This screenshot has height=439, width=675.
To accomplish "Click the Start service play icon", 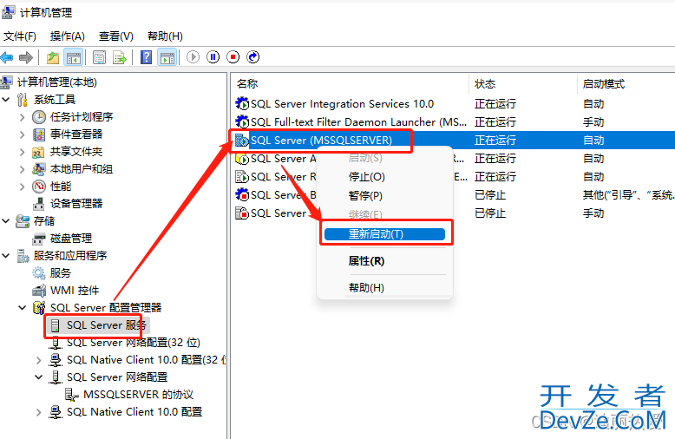I will tap(193, 56).
